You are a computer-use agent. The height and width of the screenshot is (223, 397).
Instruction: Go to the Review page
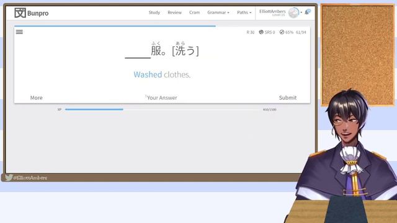(x=174, y=12)
